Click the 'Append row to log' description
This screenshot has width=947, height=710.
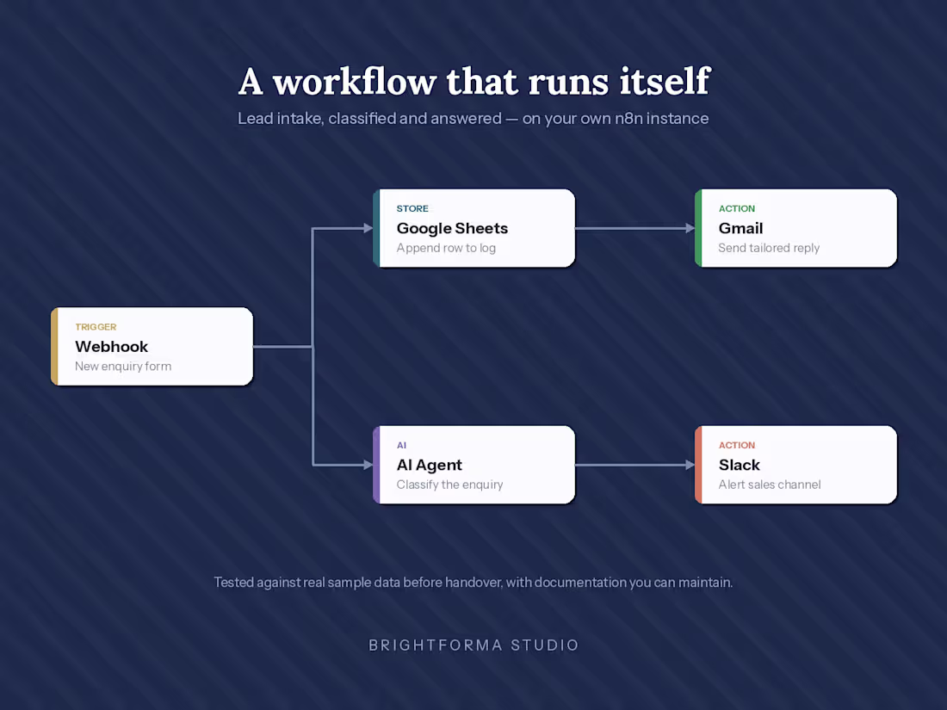click(446, 248)
